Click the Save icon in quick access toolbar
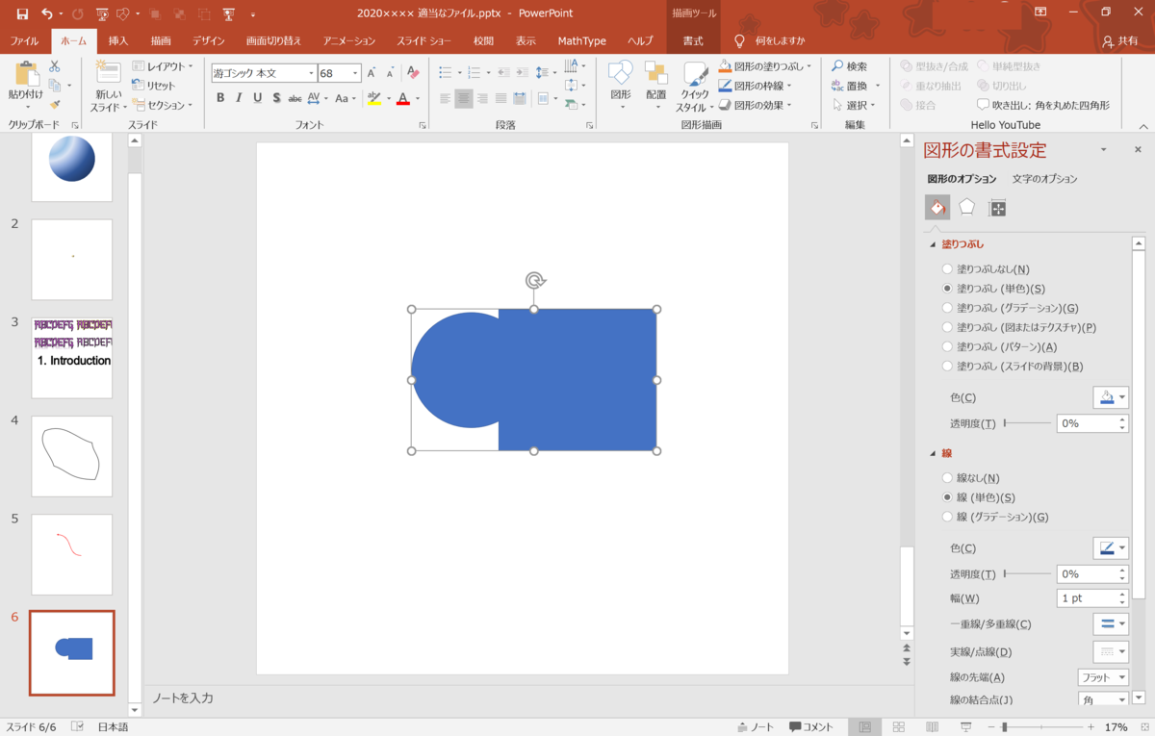Viewport: 1155px width, 736px height. [22, 13]
